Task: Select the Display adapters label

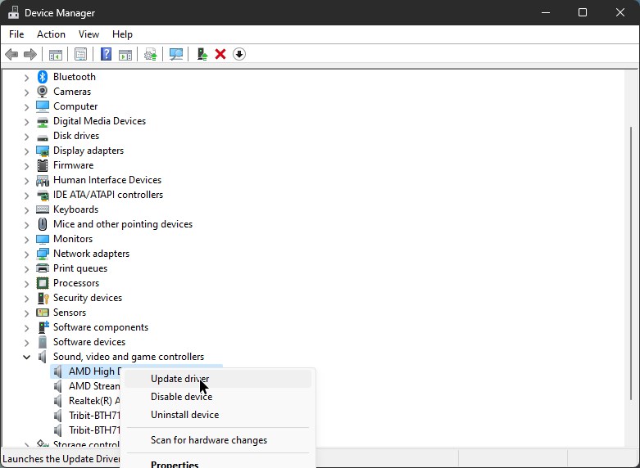Action: pyautogui.click(x=89, y=151)
